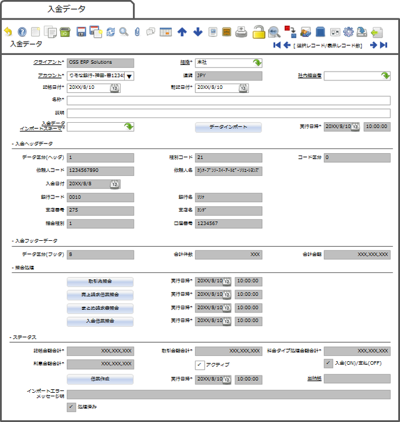Image resolution: width=400 pixels, height=422 pixels.
Task: Open 入金データインポートスキーマ lookup arrow
Action: [129, 126]
